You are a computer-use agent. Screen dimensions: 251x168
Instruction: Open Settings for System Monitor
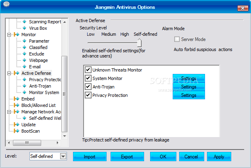pyautogui.click(x=189, y=78)
